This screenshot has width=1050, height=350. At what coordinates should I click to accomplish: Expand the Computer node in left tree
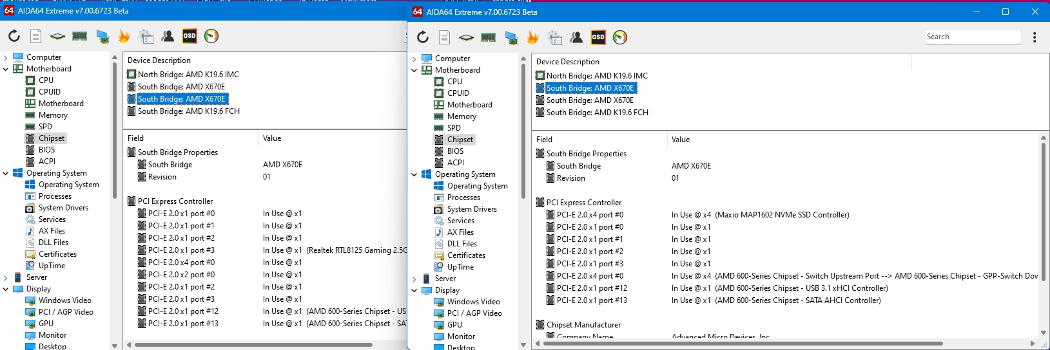tap(6, 57)
